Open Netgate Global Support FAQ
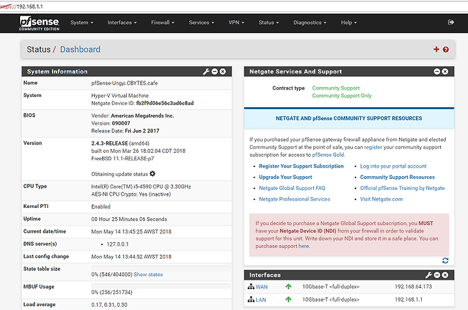This screenshot has height=310, width=468. (x=292, y=188)
